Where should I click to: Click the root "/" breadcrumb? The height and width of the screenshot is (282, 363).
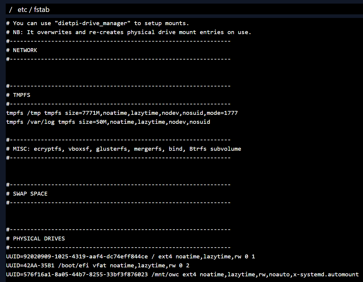point(11,10)
